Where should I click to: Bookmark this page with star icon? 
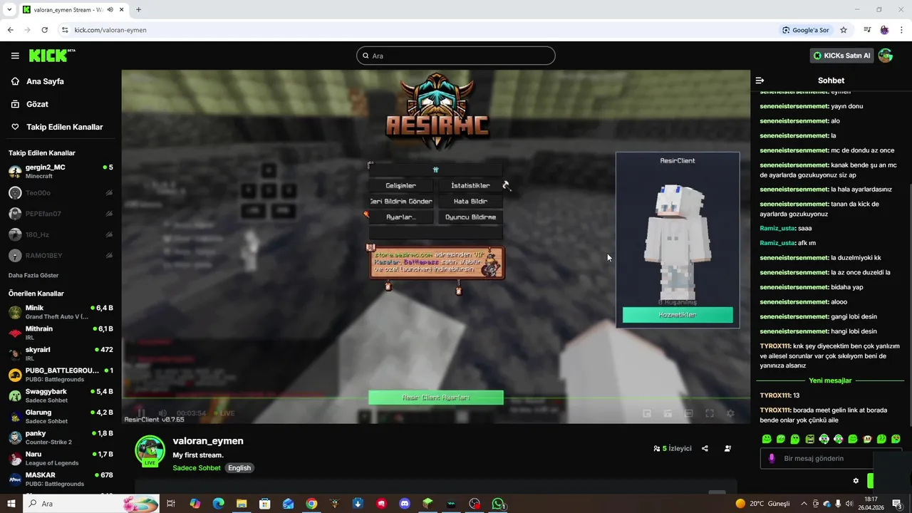coord(844,30)
